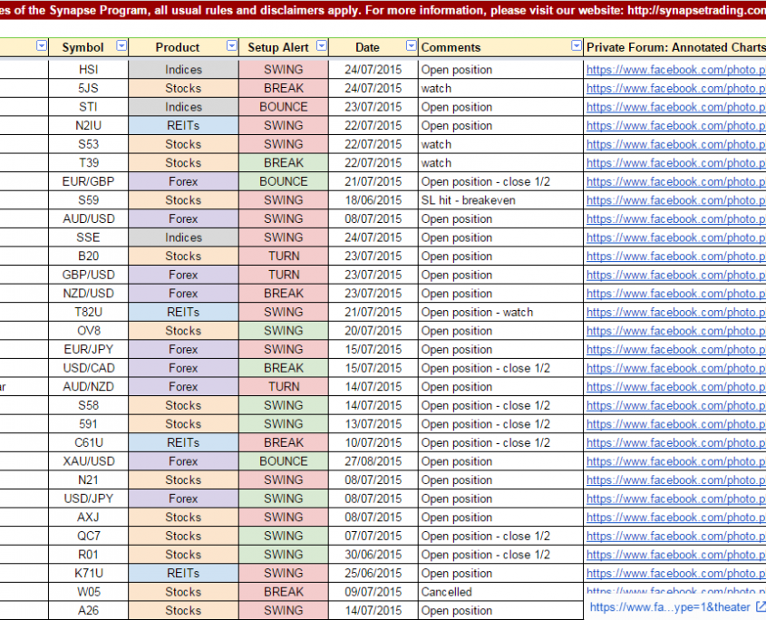Open the Facebook chart link for HSI row
The height and width of the screenshot is (620, 766).
click(x=675, y=70)
